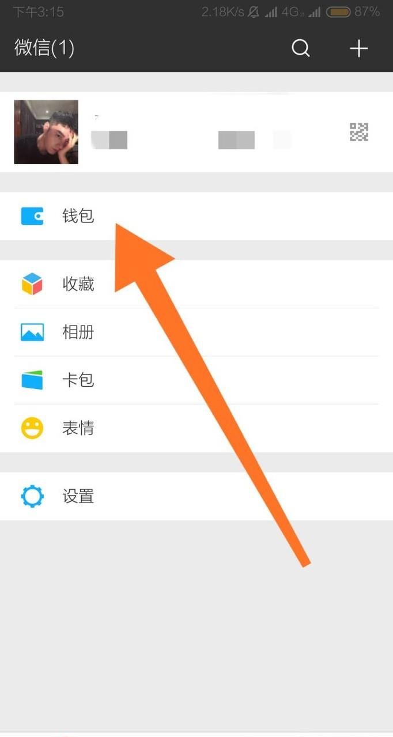Open the 收藏 menu entry

(197, 284)
